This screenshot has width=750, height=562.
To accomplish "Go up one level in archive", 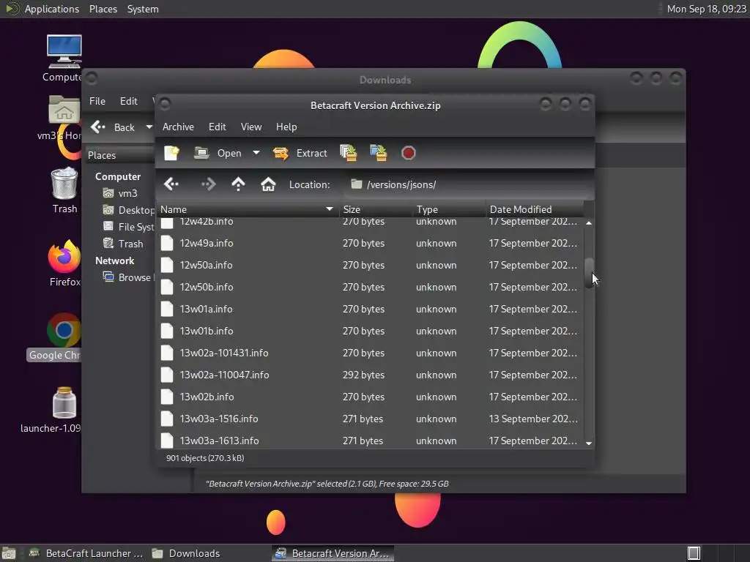I will tap(238, 184).
